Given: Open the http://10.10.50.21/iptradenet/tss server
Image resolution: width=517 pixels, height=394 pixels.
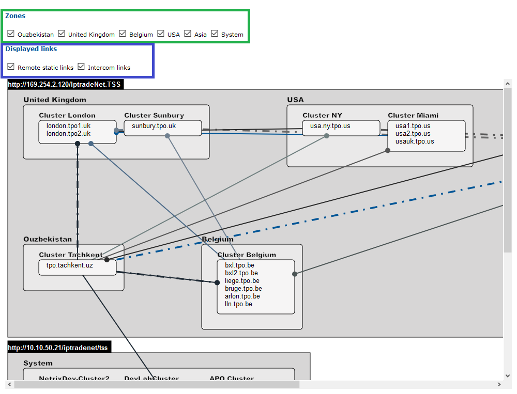Looking at the screenshot, I should pyautogui.click(x=58, y=348).
